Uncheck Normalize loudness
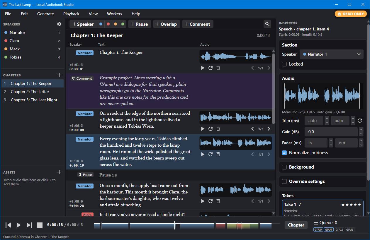 284,153
